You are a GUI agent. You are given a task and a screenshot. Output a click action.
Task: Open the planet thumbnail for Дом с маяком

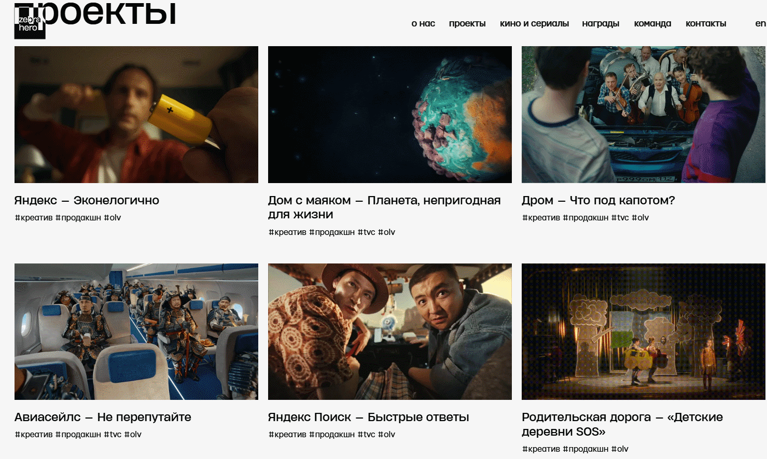390,115
